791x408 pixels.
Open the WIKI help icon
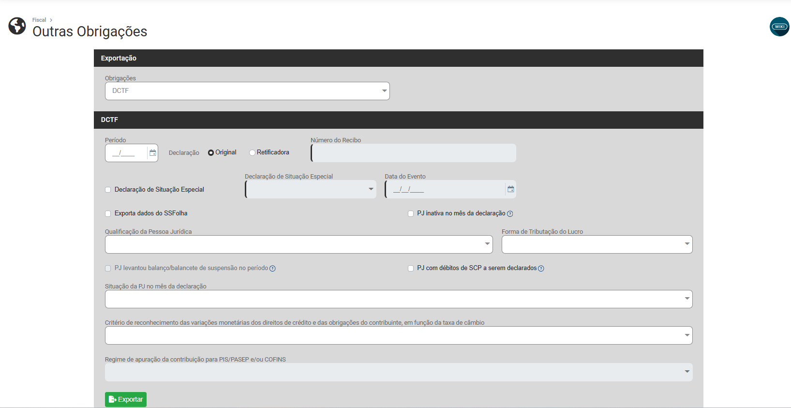pos(779,27)
